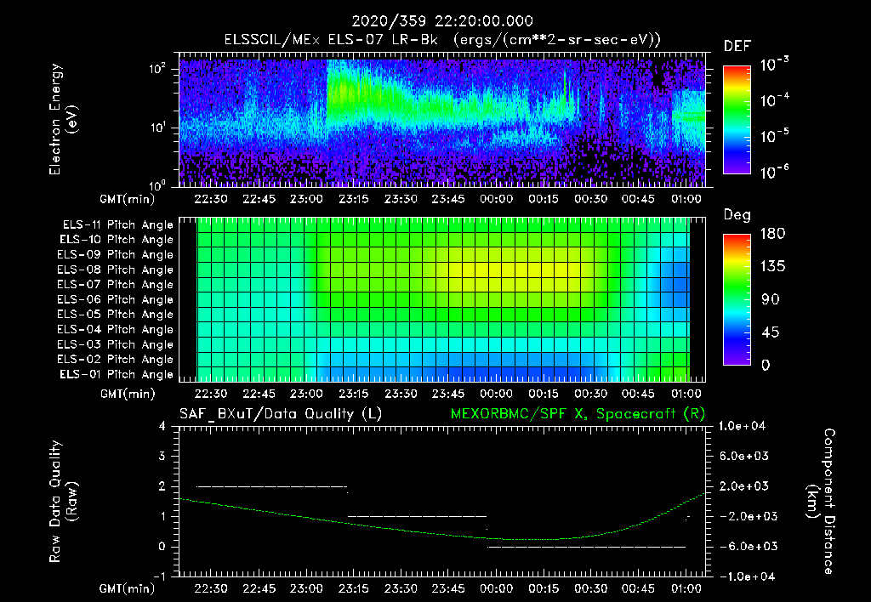Click the 'Raw Data Quality (Raw)' axis label
871x602 pixels.
(x=63, y=502)
